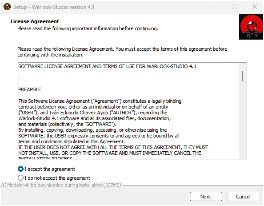
Task: Click the "PREAMBLE" heading in the license
Action: click(x=30, y=89)
